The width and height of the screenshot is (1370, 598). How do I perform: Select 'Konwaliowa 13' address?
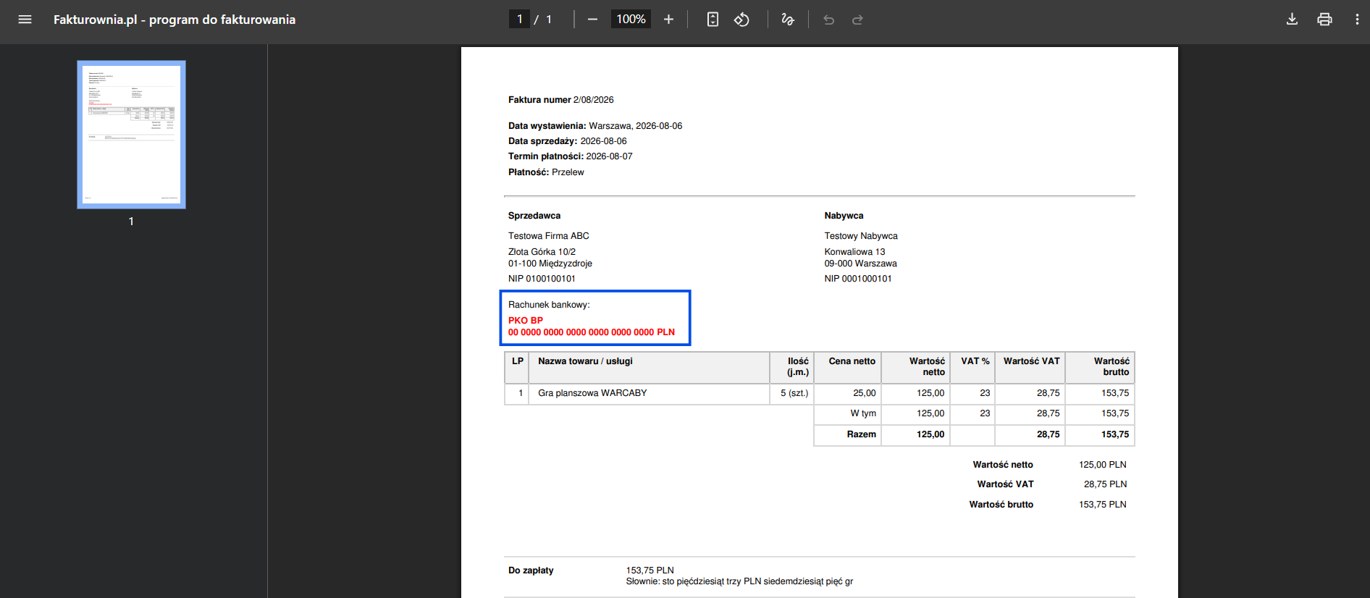(854, 252)
